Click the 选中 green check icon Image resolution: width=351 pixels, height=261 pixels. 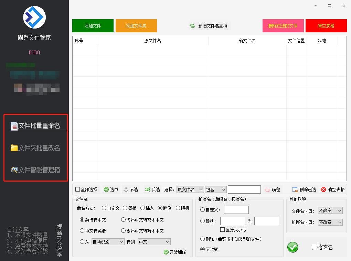coord(105,189)
